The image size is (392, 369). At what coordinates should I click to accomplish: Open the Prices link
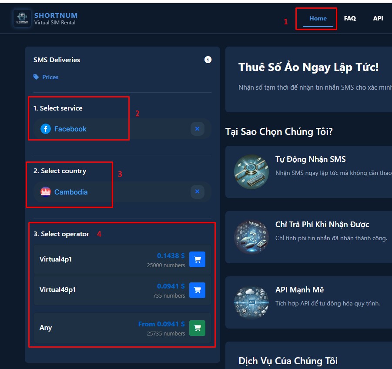pos(50,77)
